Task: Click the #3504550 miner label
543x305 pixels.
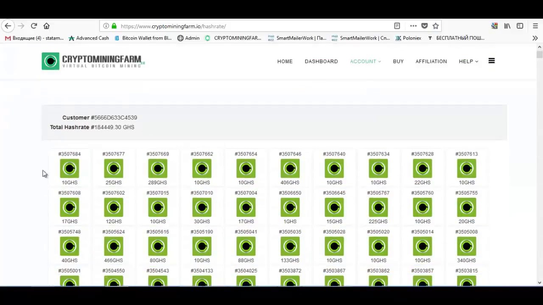Action: (114, 271)
